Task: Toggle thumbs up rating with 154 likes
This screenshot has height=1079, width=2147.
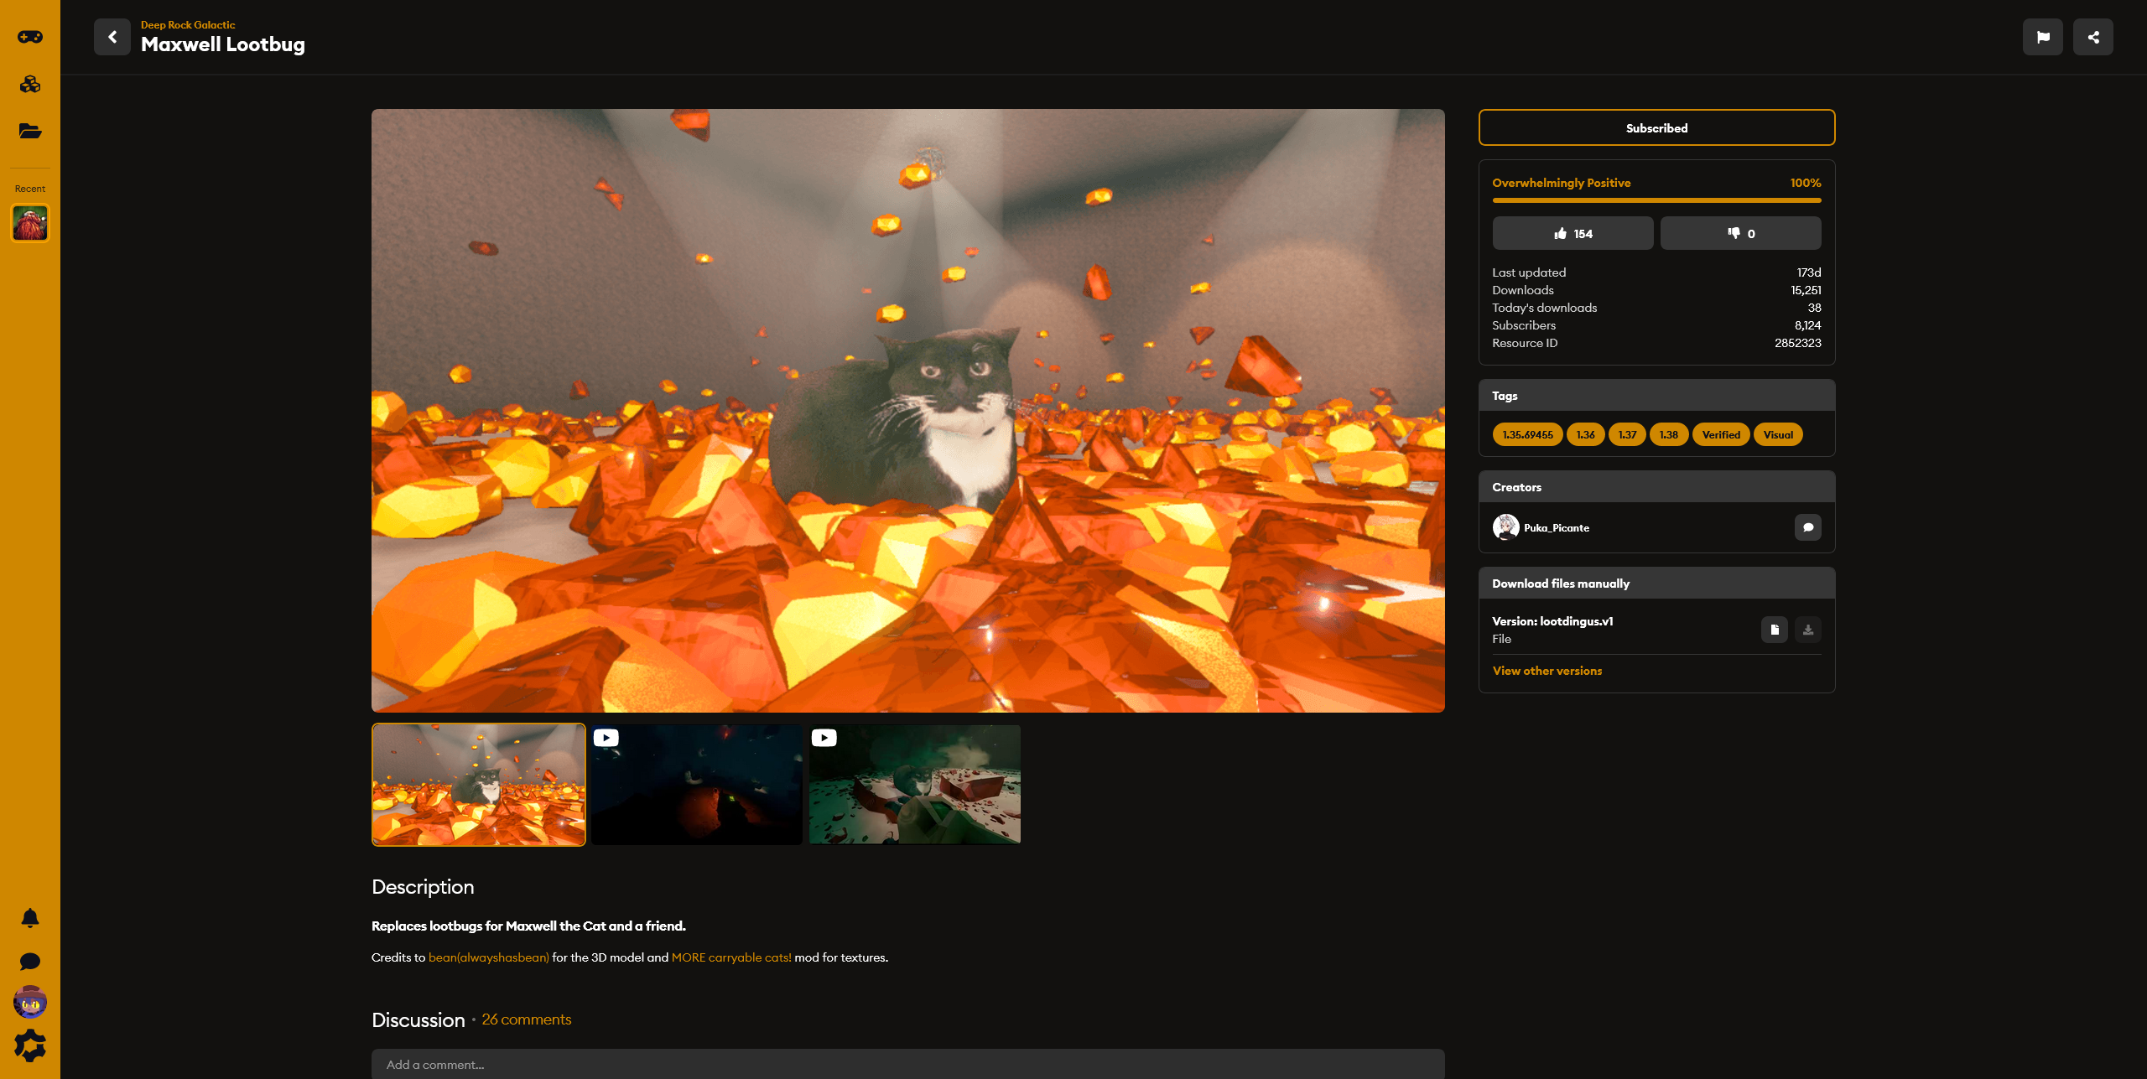Action: 1573,234
